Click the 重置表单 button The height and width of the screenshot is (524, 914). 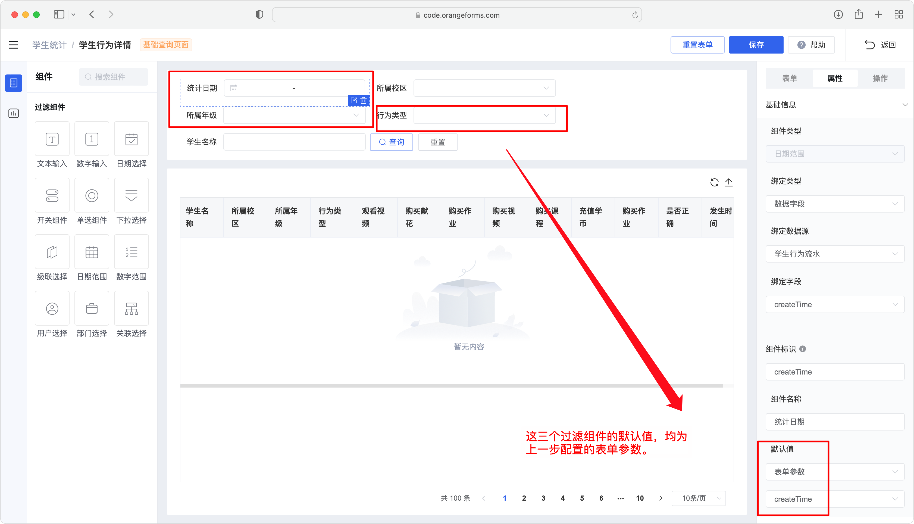pos(697,45)
